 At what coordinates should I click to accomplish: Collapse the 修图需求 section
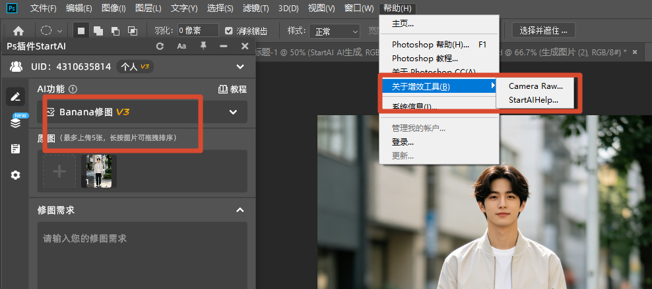[240, 210]
